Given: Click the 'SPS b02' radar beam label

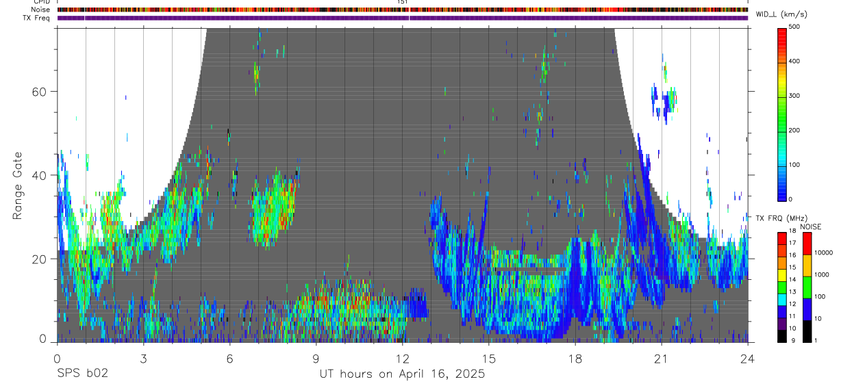Looking at the screenshot, I should click(82, 374).
